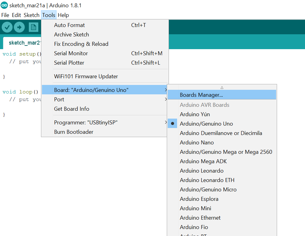
Task: Select Arduino Leonardo board
Action: pos(222,170)
